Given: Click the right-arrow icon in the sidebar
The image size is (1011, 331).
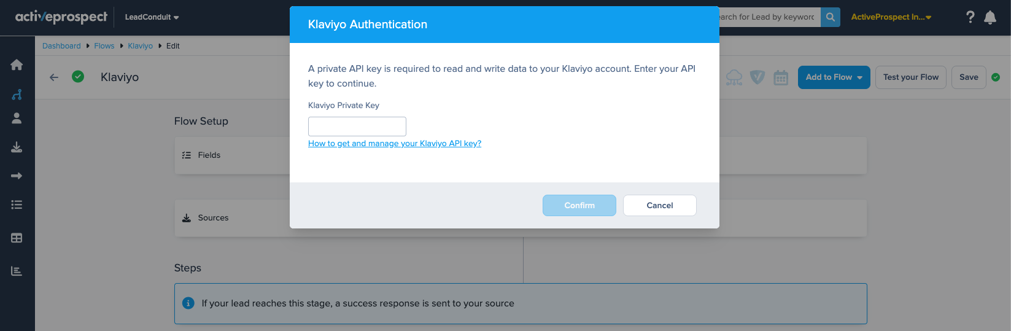Looking at the screenshot, I should click(x=17, y=176).
